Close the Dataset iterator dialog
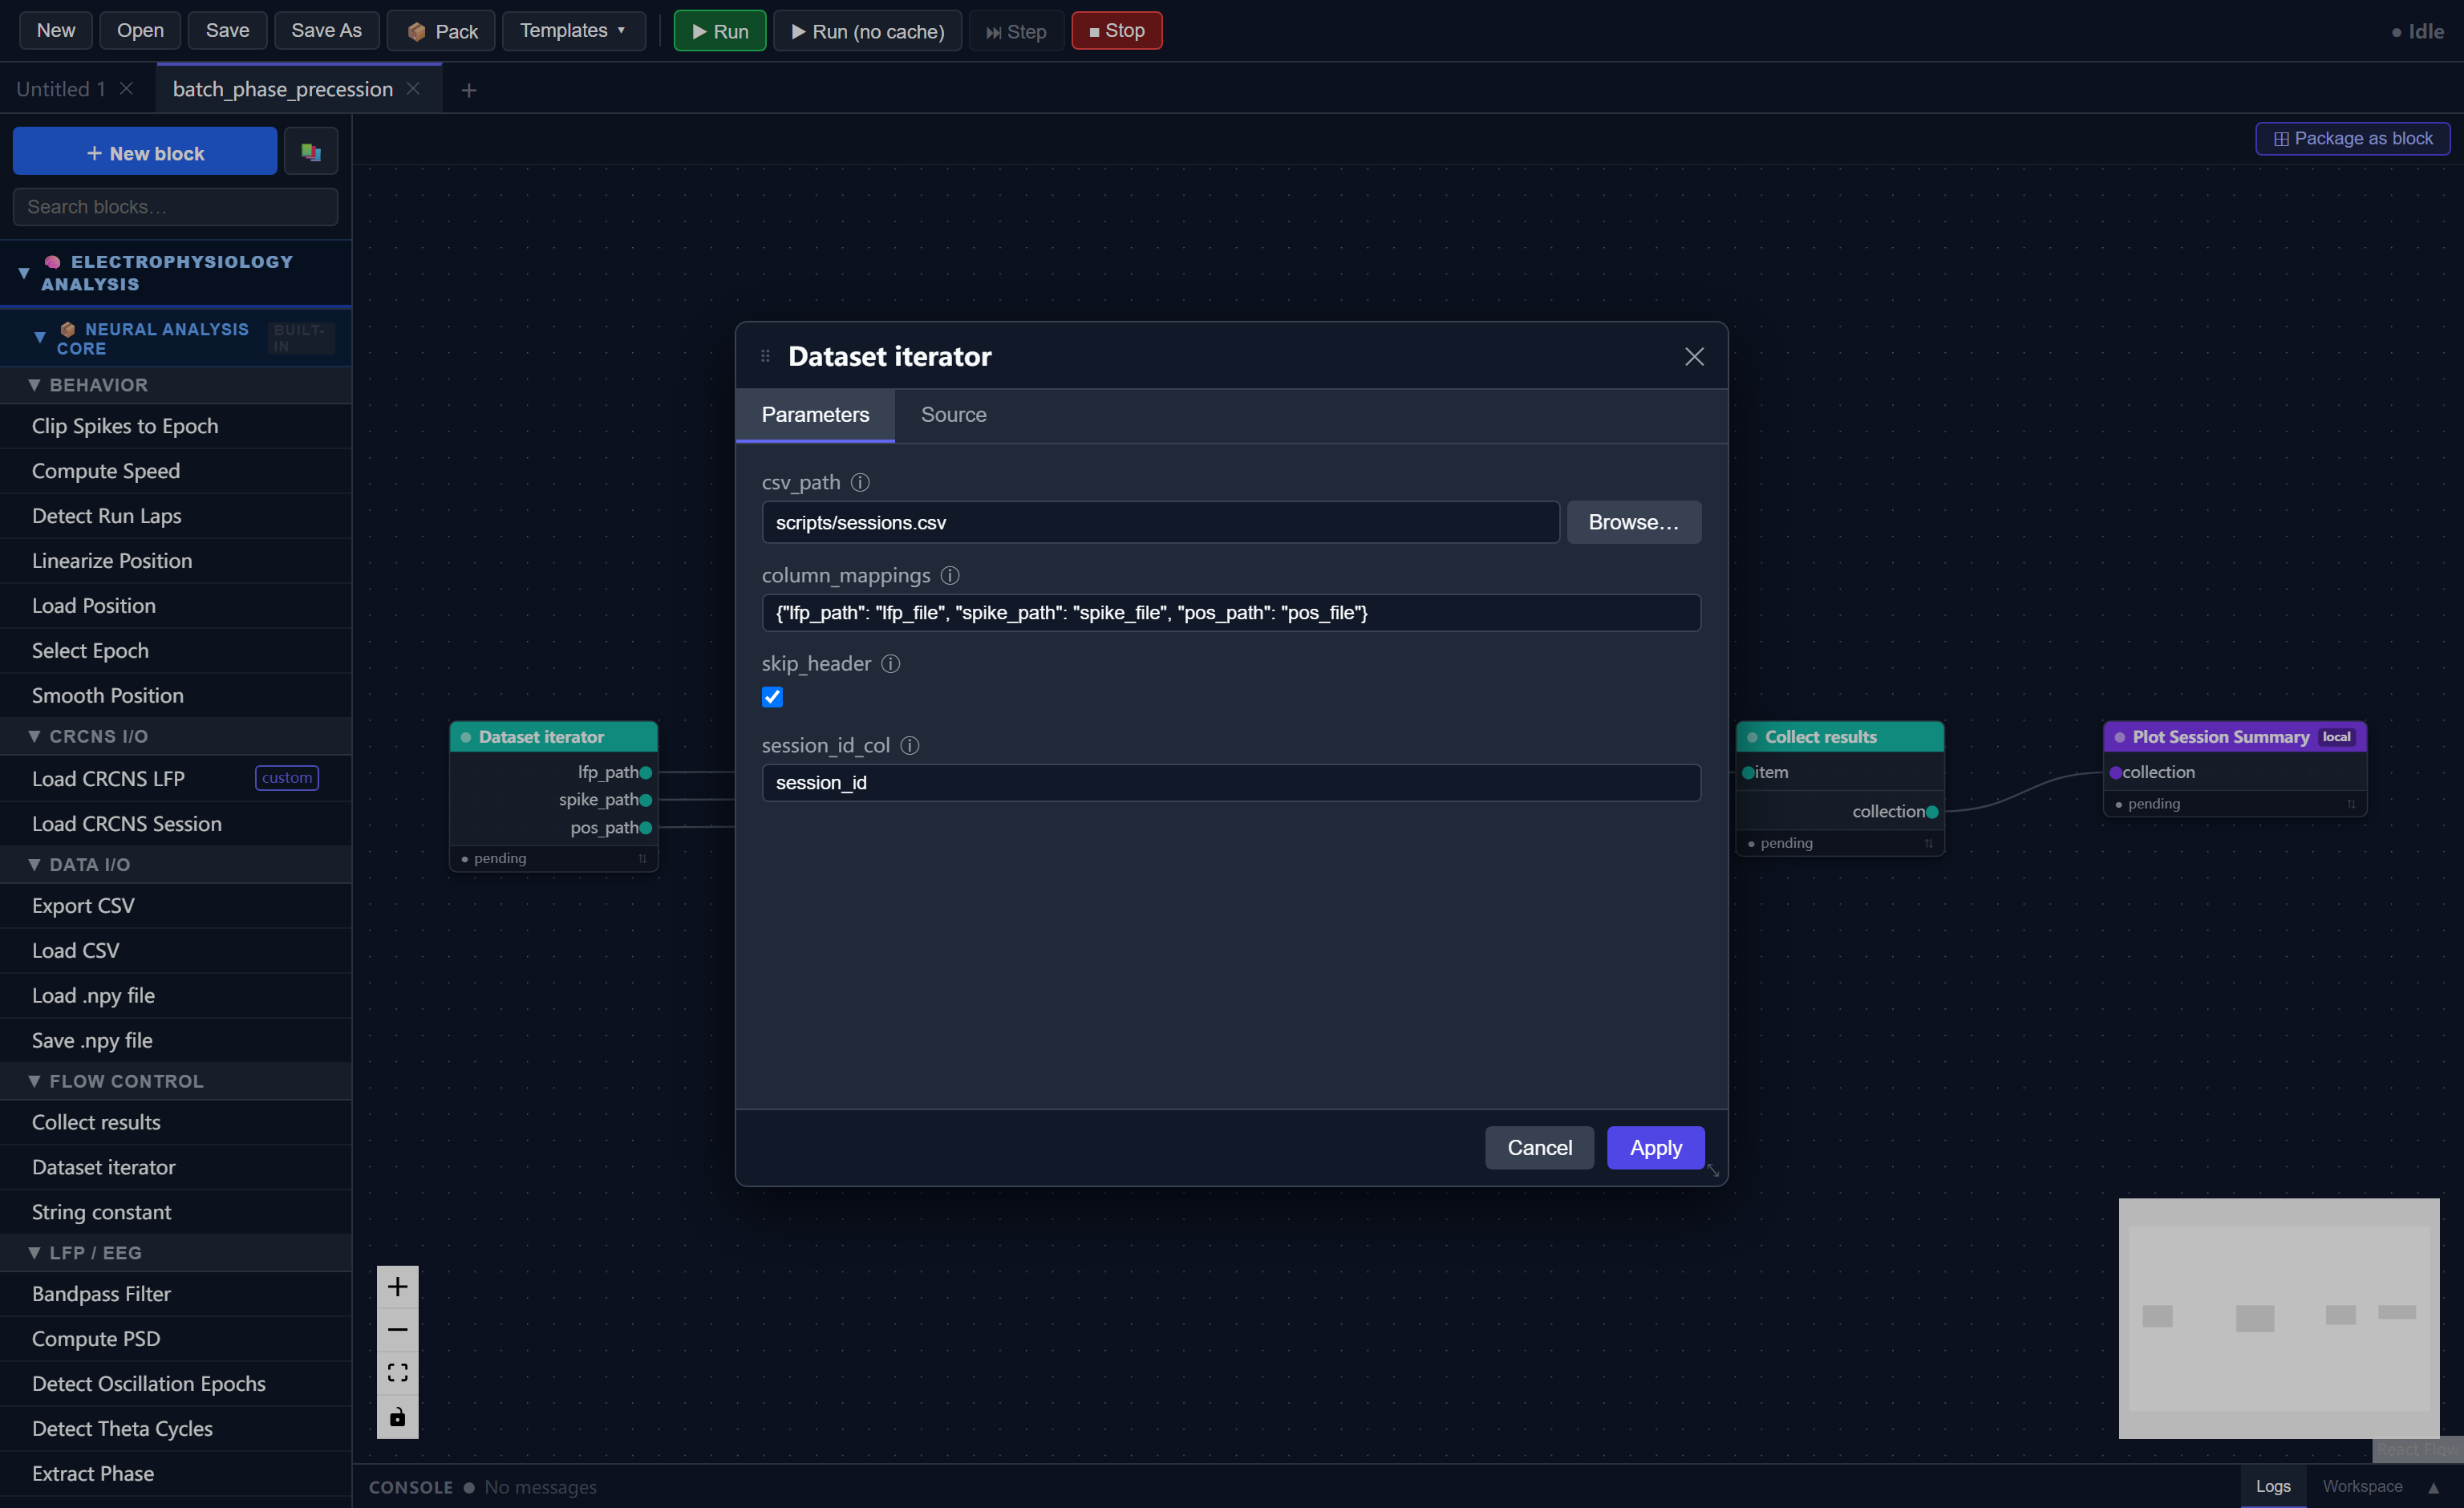The height and width of the screenshot is (1508, 2464). point(1694,357)
